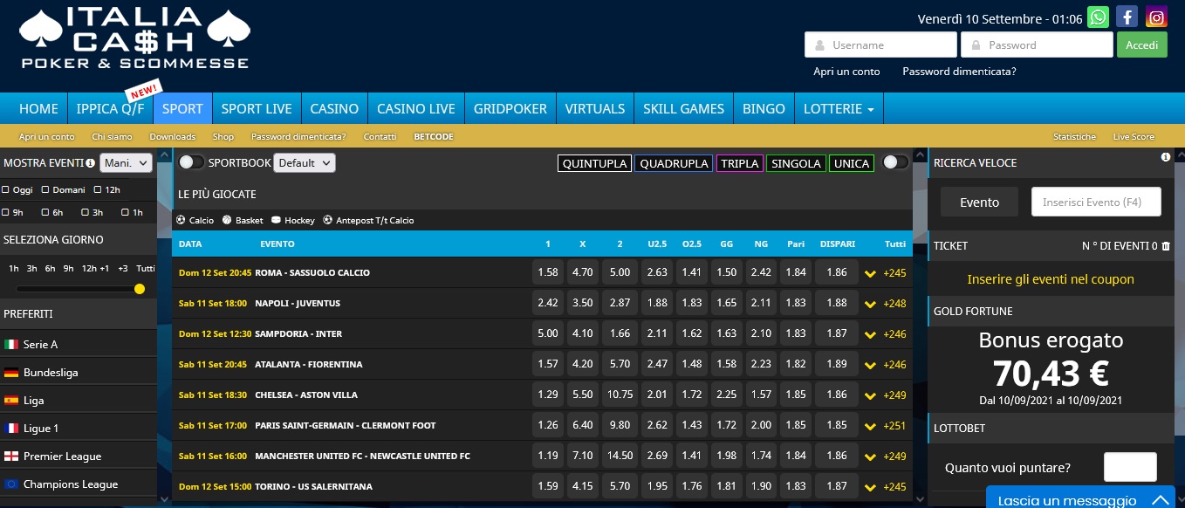The height and width of the screenshot is (508, 1185).
Task: Filter most played by Calcio ball icon
Action: point(181,221)
